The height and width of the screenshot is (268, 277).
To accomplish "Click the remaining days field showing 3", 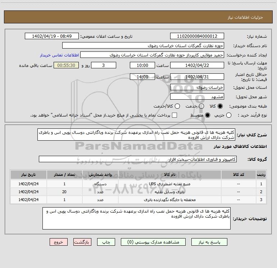I will [x=104, y=65].
